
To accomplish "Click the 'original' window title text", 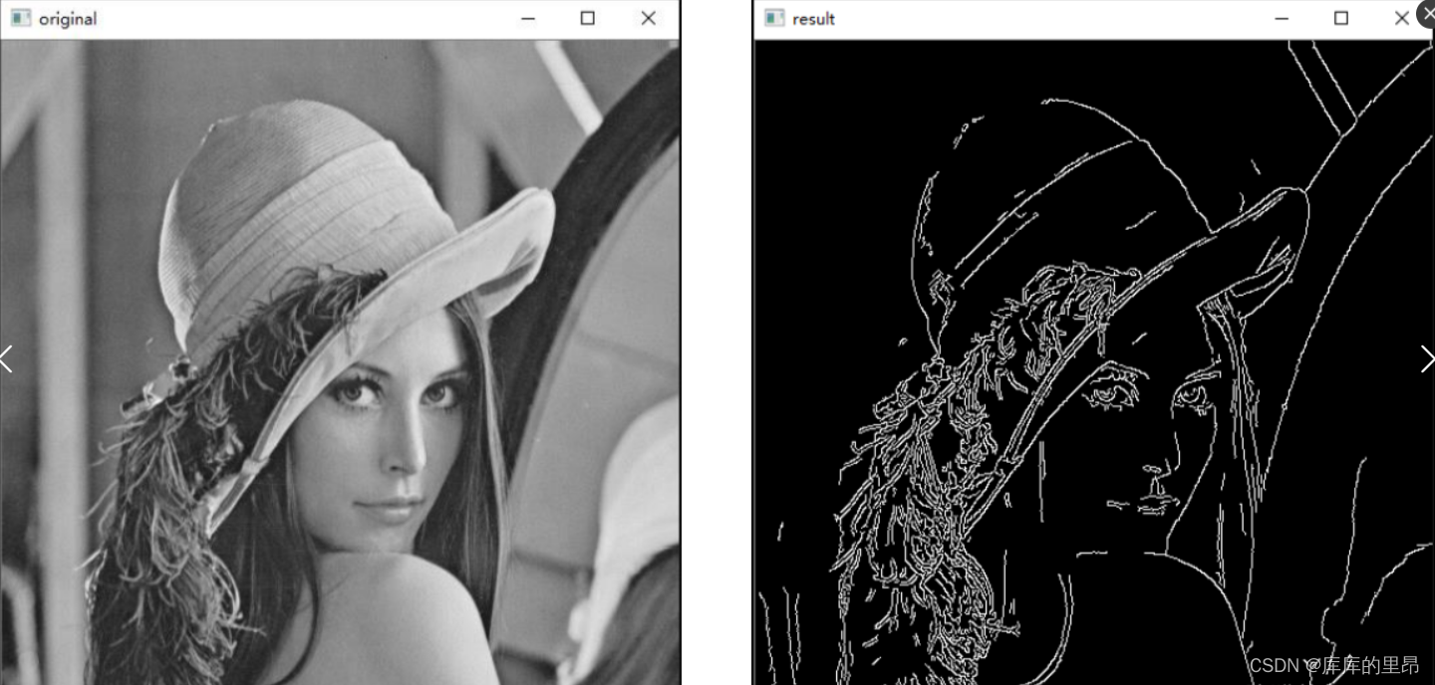I will [68, 19].
